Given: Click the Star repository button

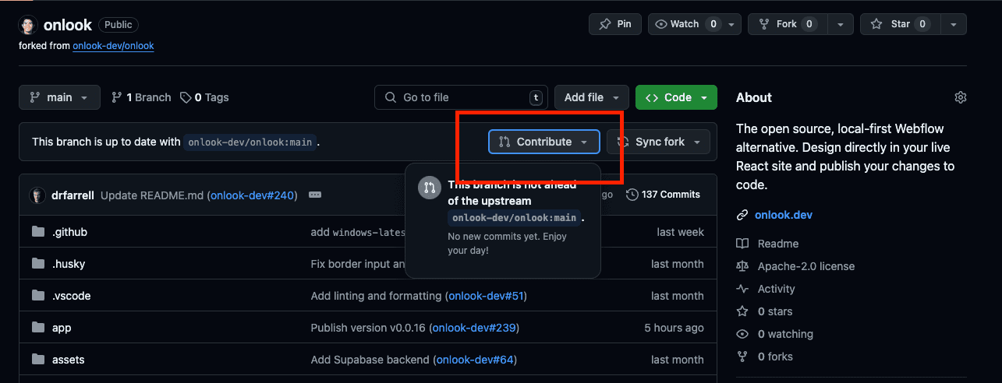Looking at the screenshot, I should 899,24.
